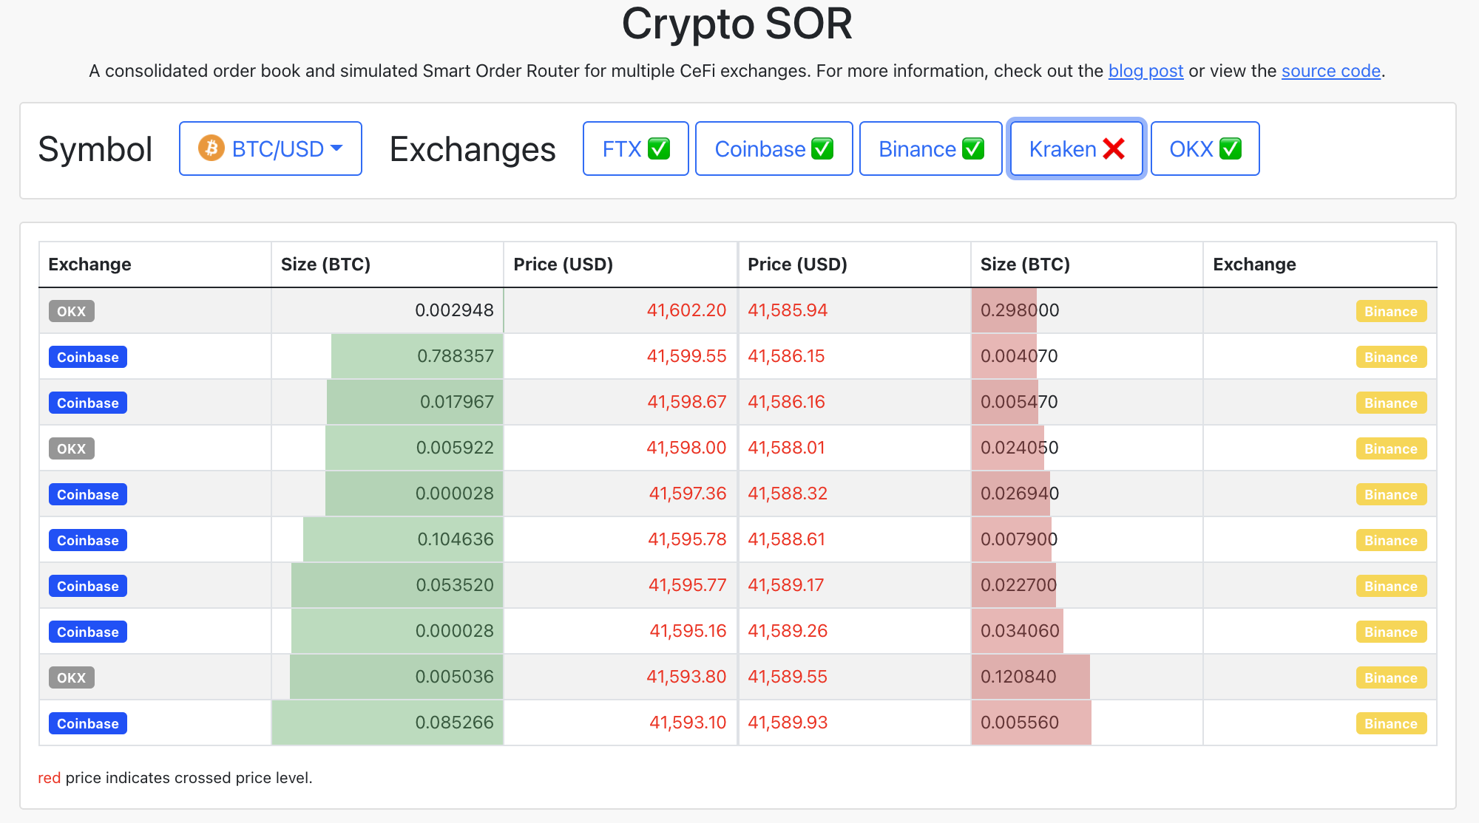Toggle the FTX exchange off
The image size is (1479, 823).
click(636, 148)
